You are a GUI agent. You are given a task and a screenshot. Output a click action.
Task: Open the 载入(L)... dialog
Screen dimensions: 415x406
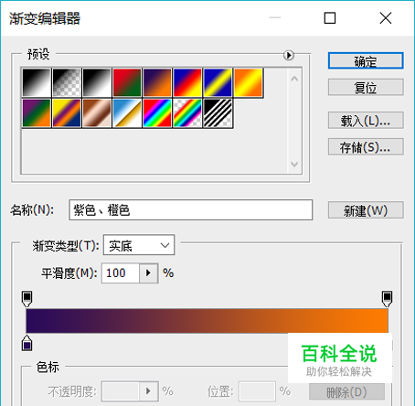[366, 121]
